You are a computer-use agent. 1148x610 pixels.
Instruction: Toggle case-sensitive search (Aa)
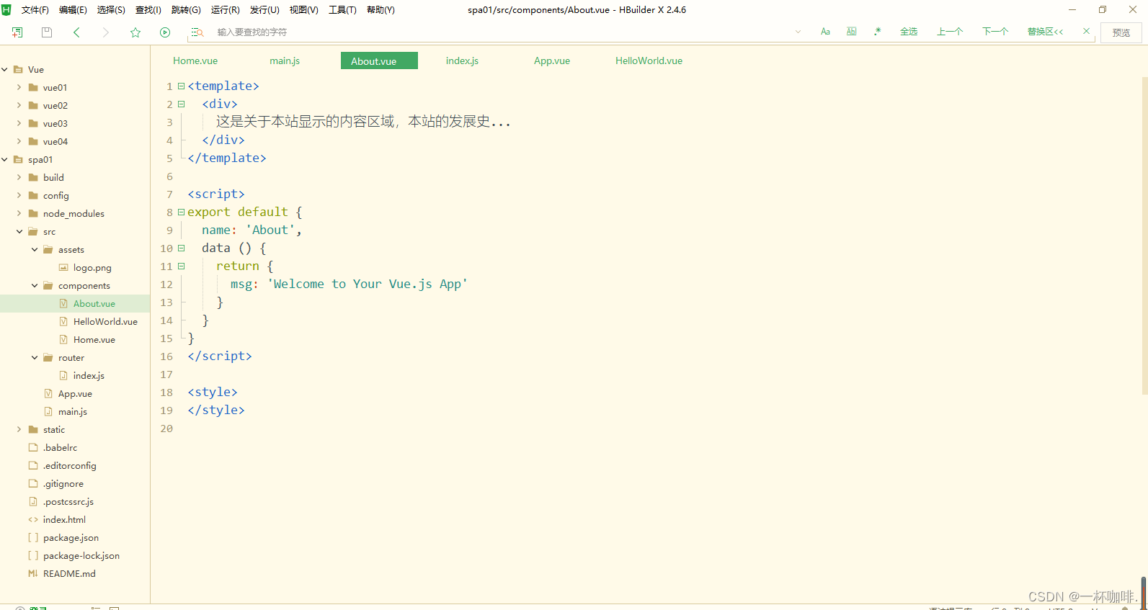point(825,32)
